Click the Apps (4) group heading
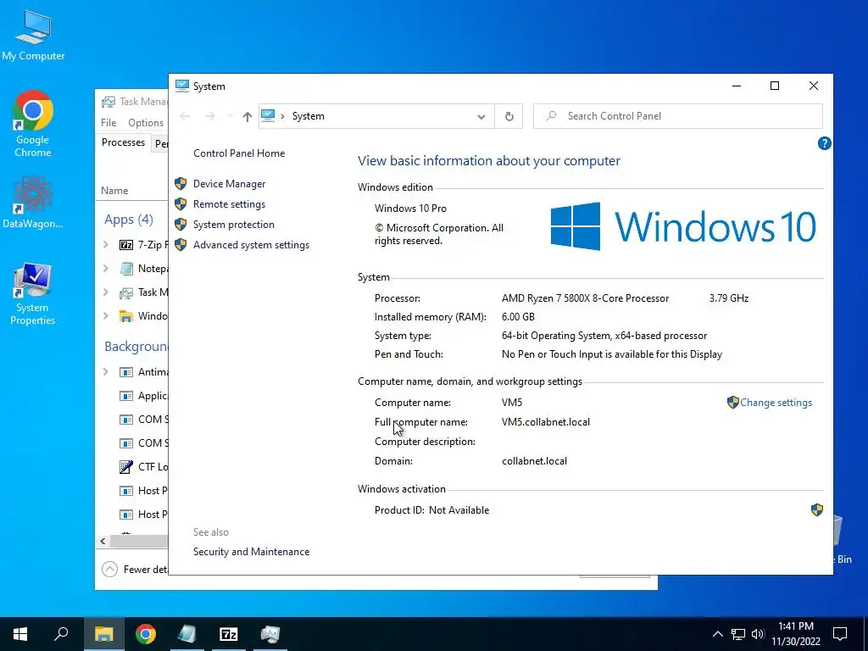Viewport: 868px width, 651px height. click(x=129, y=220)
